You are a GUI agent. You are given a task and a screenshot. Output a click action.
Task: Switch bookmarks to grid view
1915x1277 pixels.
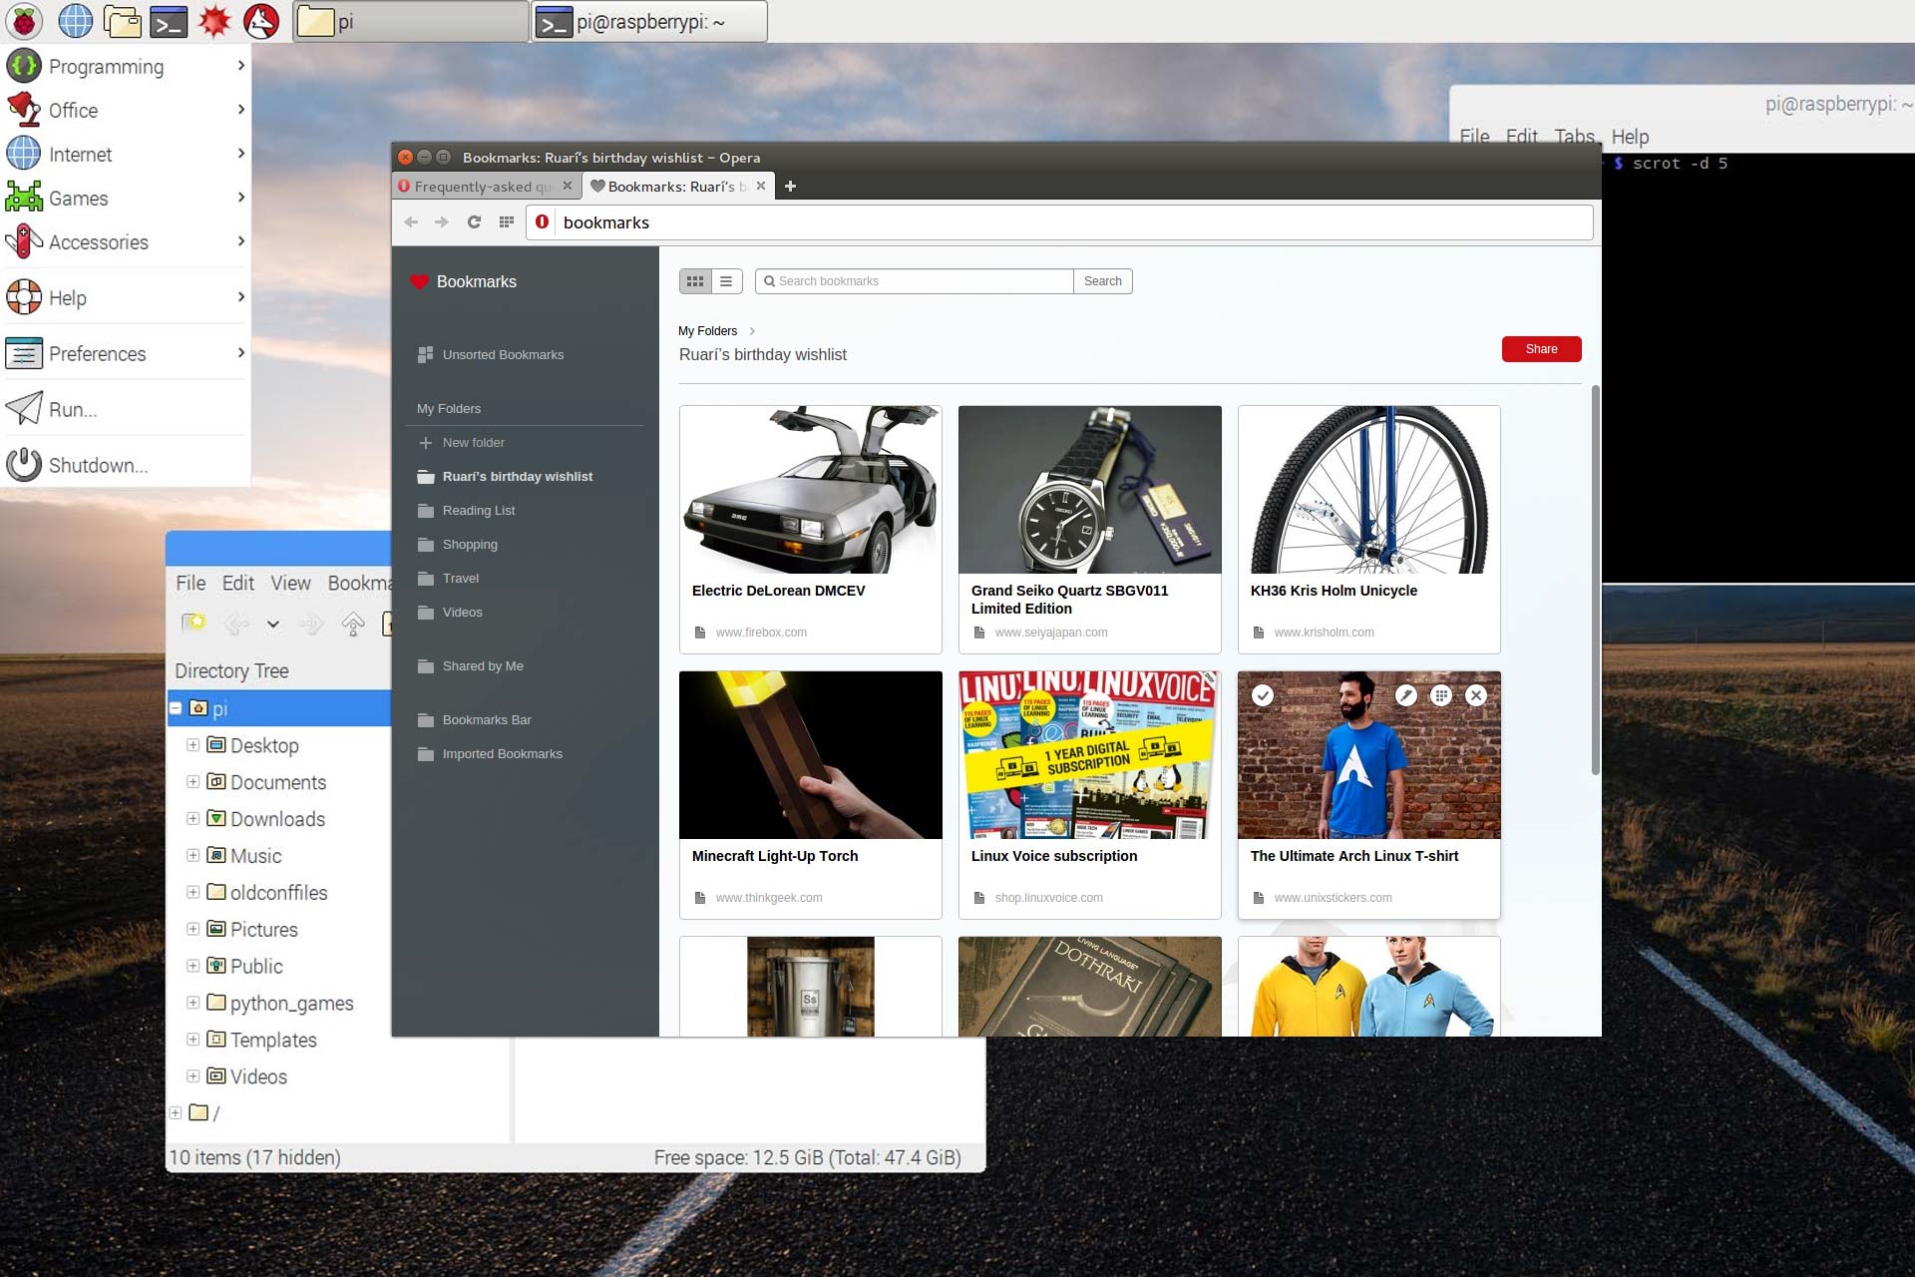(x=695, y=281)
